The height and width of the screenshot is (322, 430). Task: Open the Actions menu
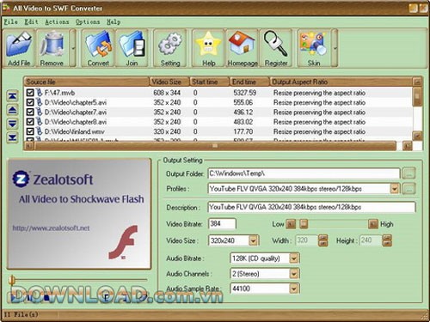pyautogui.click(x=57, y=21)
